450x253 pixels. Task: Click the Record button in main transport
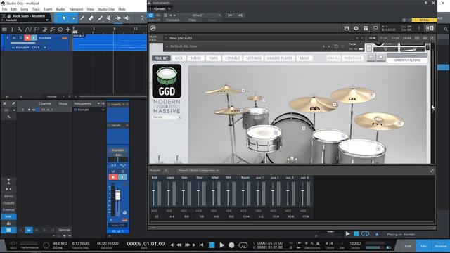(231, 245)
